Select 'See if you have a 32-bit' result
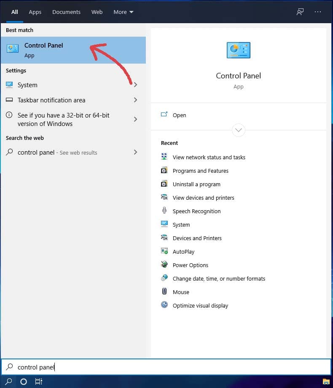 63,119
